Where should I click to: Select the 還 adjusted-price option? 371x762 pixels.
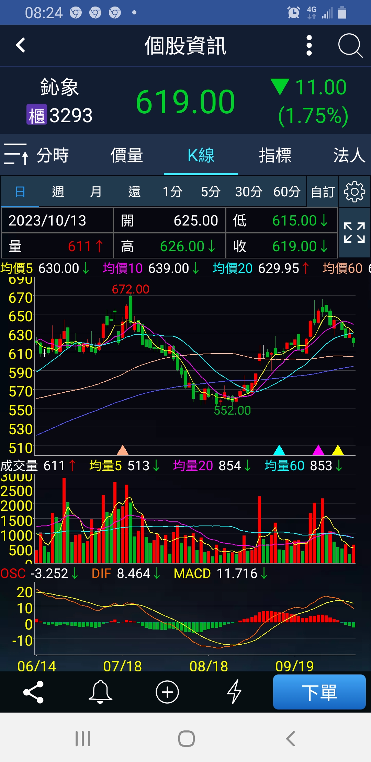click(134, 192)
